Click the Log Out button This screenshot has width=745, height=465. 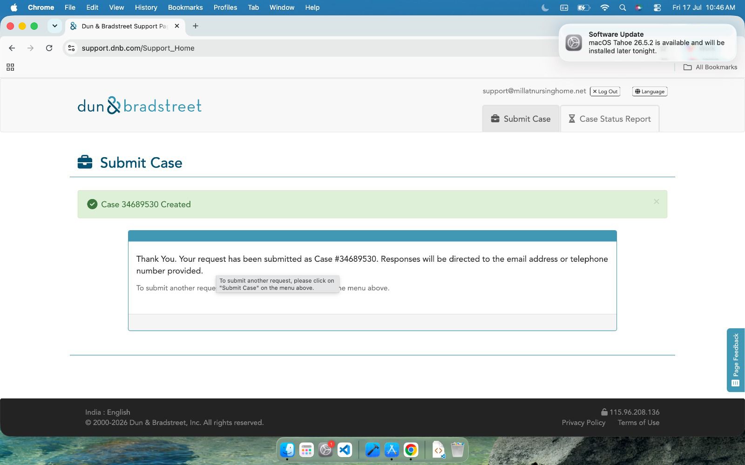(605, 92)
